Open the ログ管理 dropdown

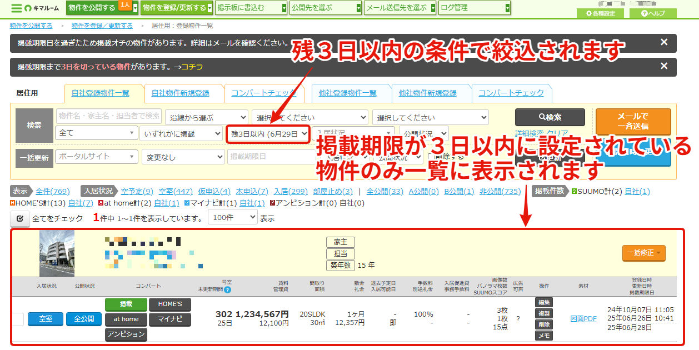[x=475, y=8]
